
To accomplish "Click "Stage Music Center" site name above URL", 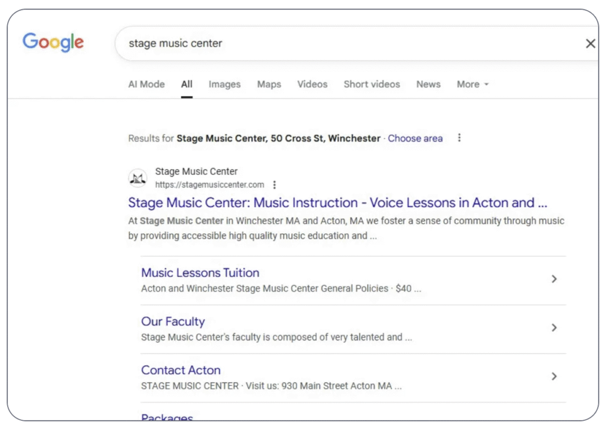I will 196,171.
